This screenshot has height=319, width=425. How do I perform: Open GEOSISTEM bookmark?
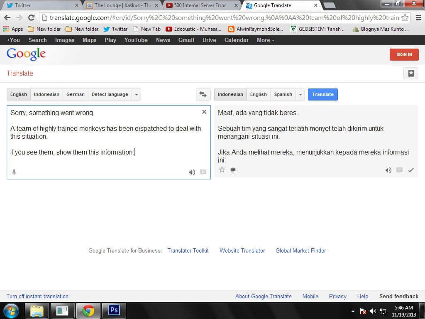(318, 29)
